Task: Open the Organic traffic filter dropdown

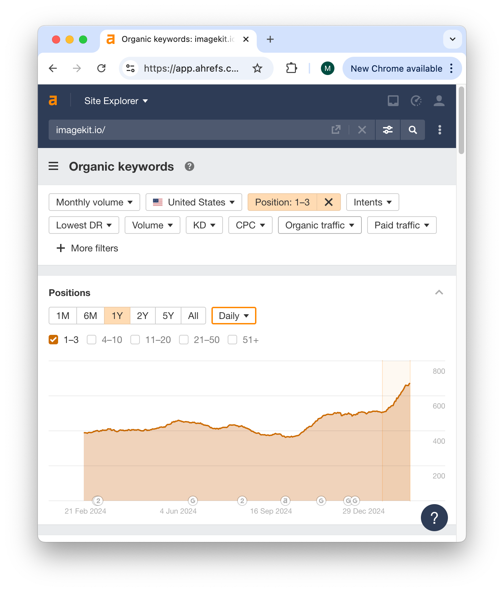Action: 320,225
